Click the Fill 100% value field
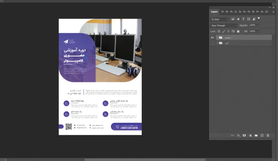 pos(253,31)
